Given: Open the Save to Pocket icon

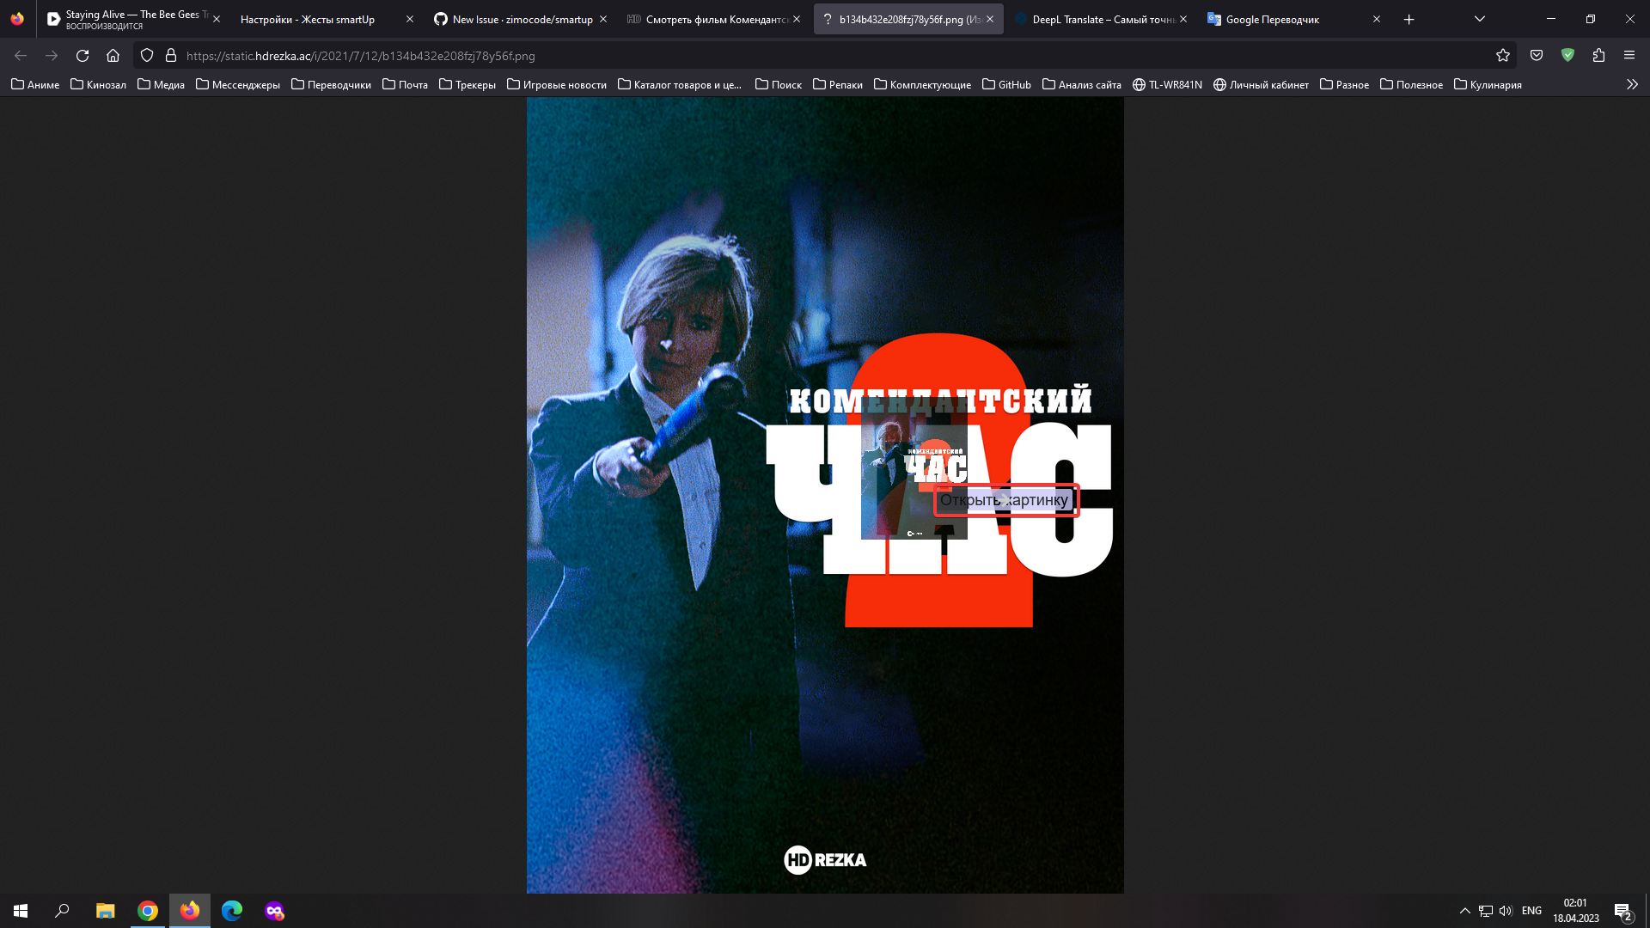Looking at the screenshot, I should tap(1537, 56).
